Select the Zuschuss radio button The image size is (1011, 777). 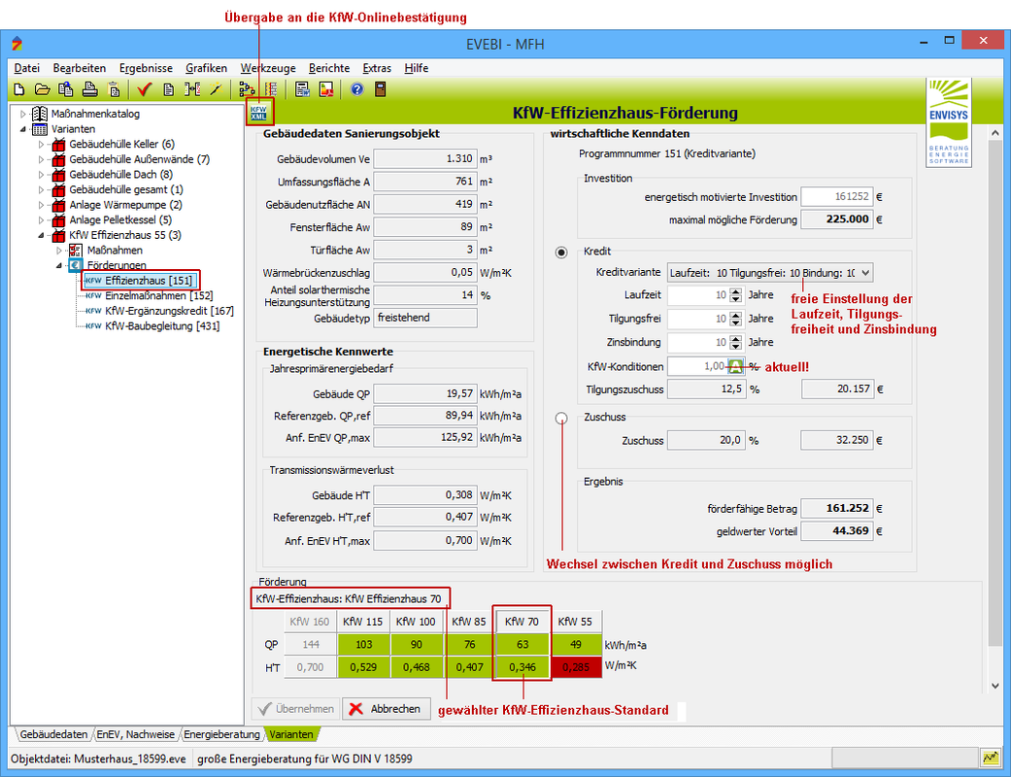tap(561, 418)
